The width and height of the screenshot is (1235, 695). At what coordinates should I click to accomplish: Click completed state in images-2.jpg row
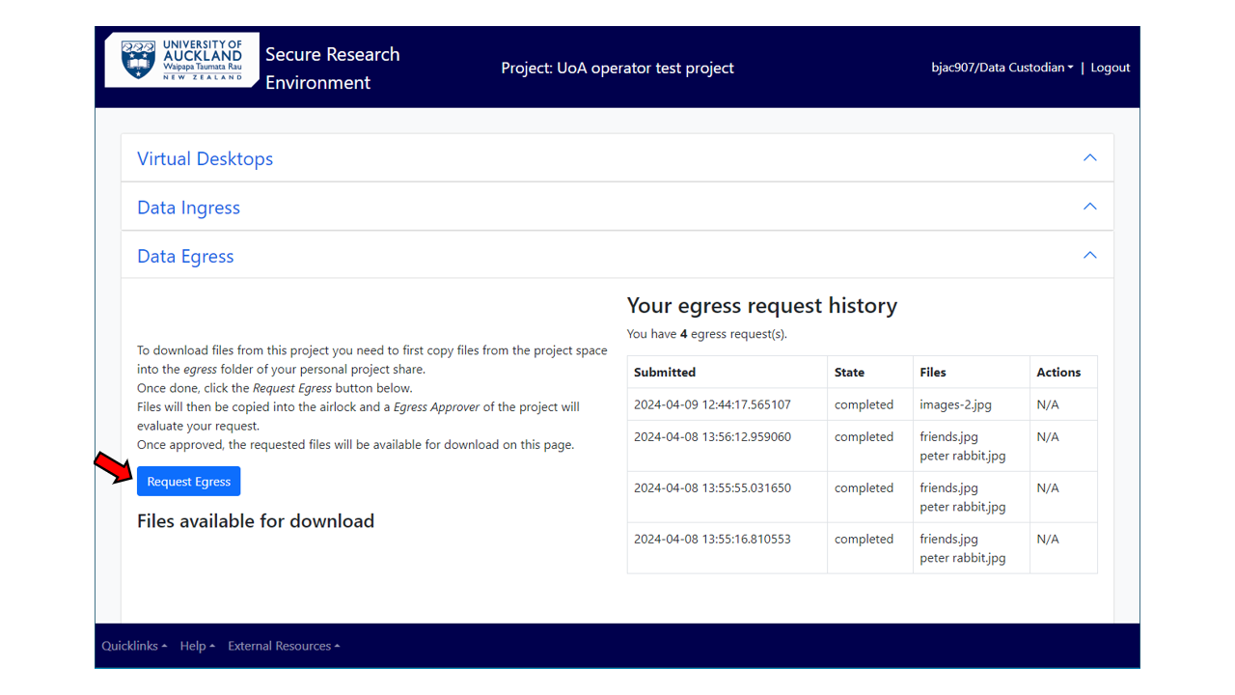click(864, 404)
